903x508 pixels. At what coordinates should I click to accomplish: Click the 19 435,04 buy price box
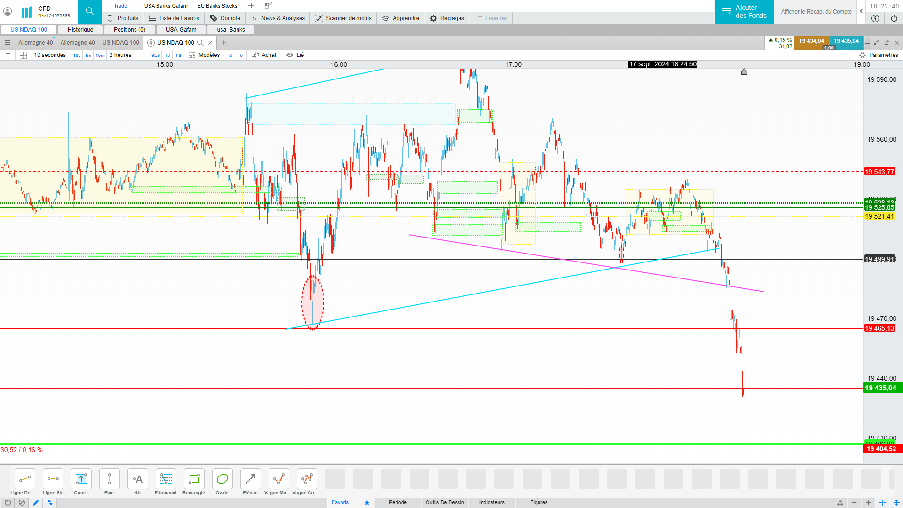coord(846,41)
